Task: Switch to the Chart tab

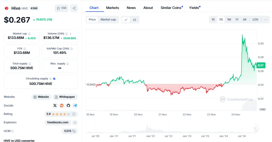Action: tap(94, 8)
